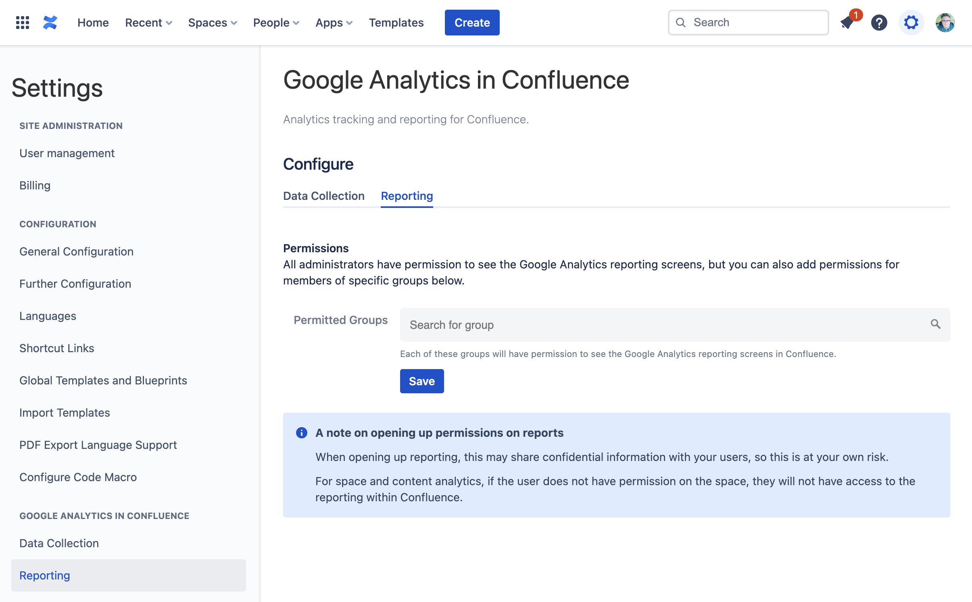Open the People dropdown menu
Image resolution: width=972 pixels, height=602 pixels.
tap(276, 23)
